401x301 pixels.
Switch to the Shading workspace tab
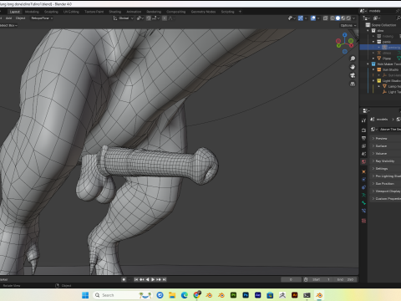coord(115,12)
